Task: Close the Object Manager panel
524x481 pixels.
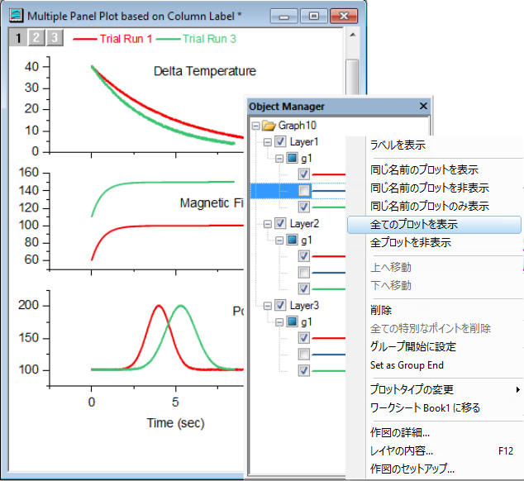Action: [423, 106]
